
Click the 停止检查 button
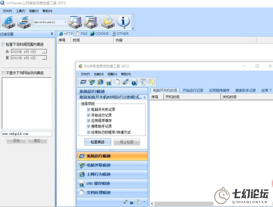tap(127, 142)
